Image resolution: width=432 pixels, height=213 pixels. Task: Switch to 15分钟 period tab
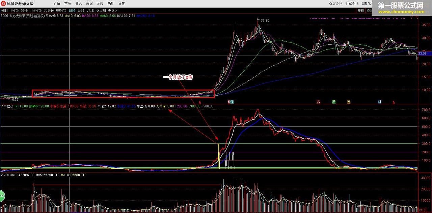click(36, 10)
